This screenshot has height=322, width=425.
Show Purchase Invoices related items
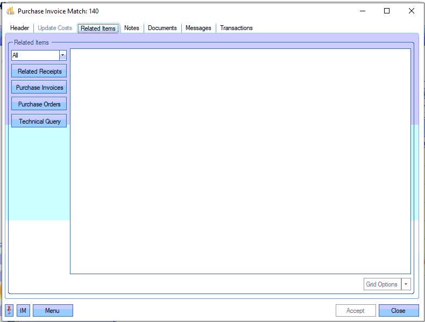(39, 87)
